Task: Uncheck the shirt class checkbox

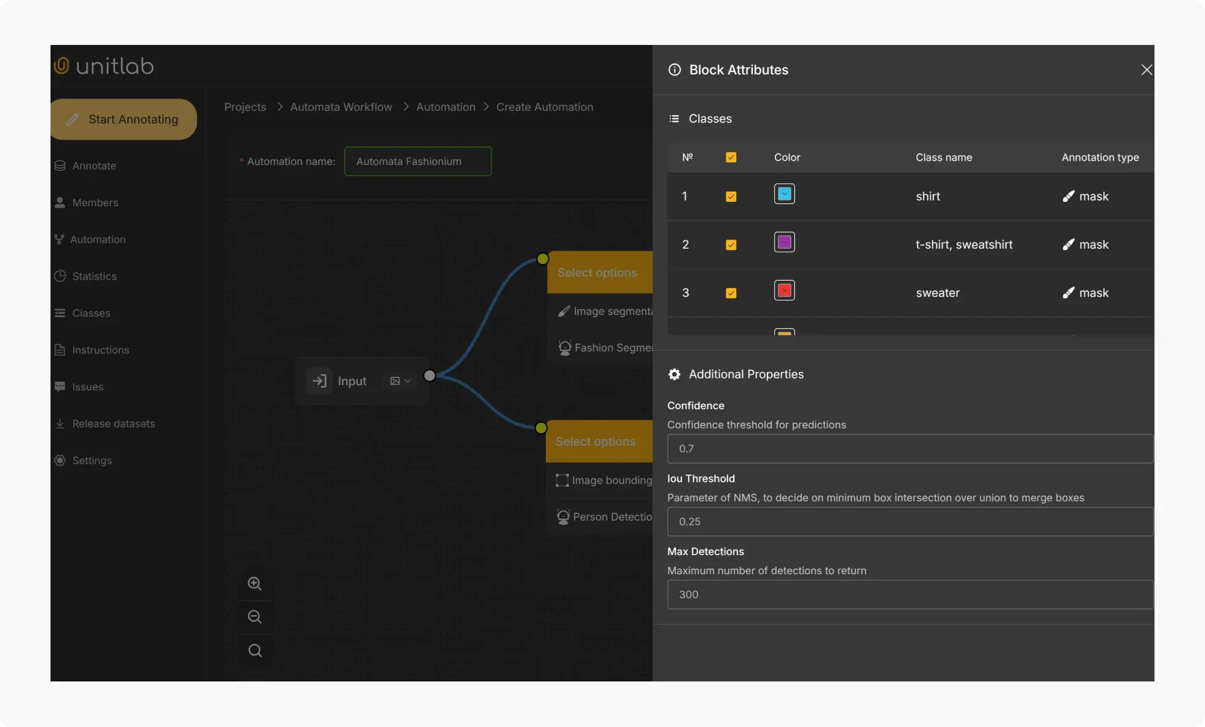Action: click(731, 196)
